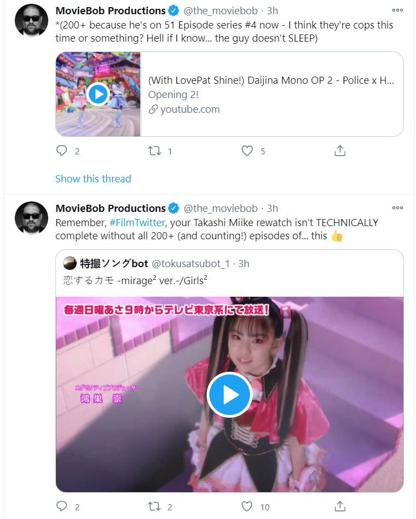The image size is (416, 519).
Task: Retweet the first MovieBob tweet
Action: click(155, 151)
